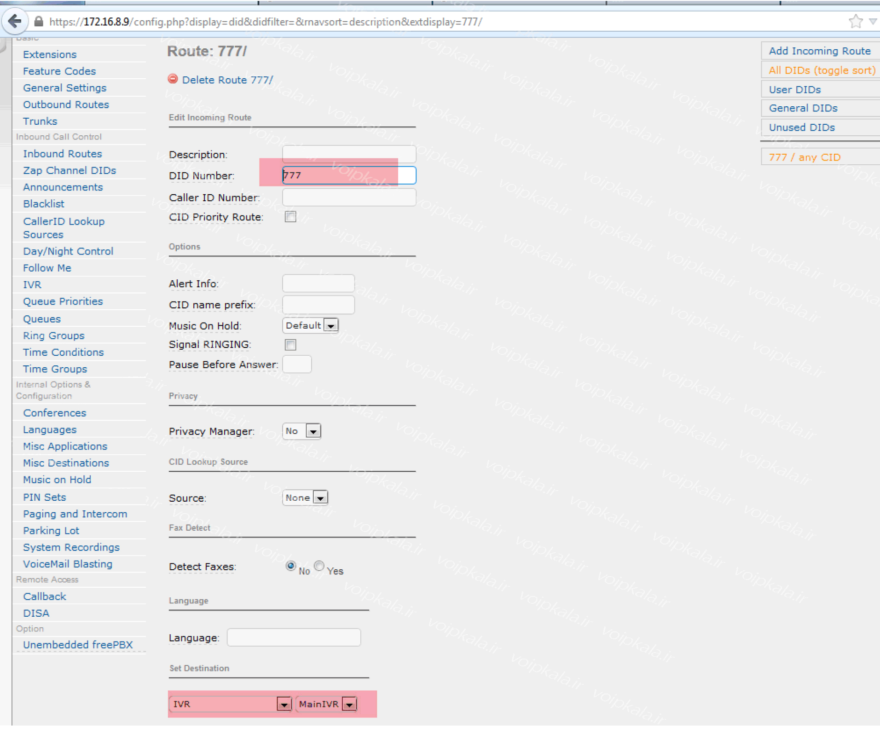Select the 777 / any CID route

pos(805,157)
